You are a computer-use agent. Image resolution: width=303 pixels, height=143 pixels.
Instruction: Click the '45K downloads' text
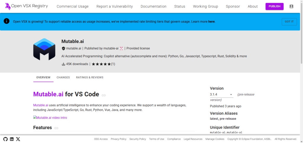77,64
